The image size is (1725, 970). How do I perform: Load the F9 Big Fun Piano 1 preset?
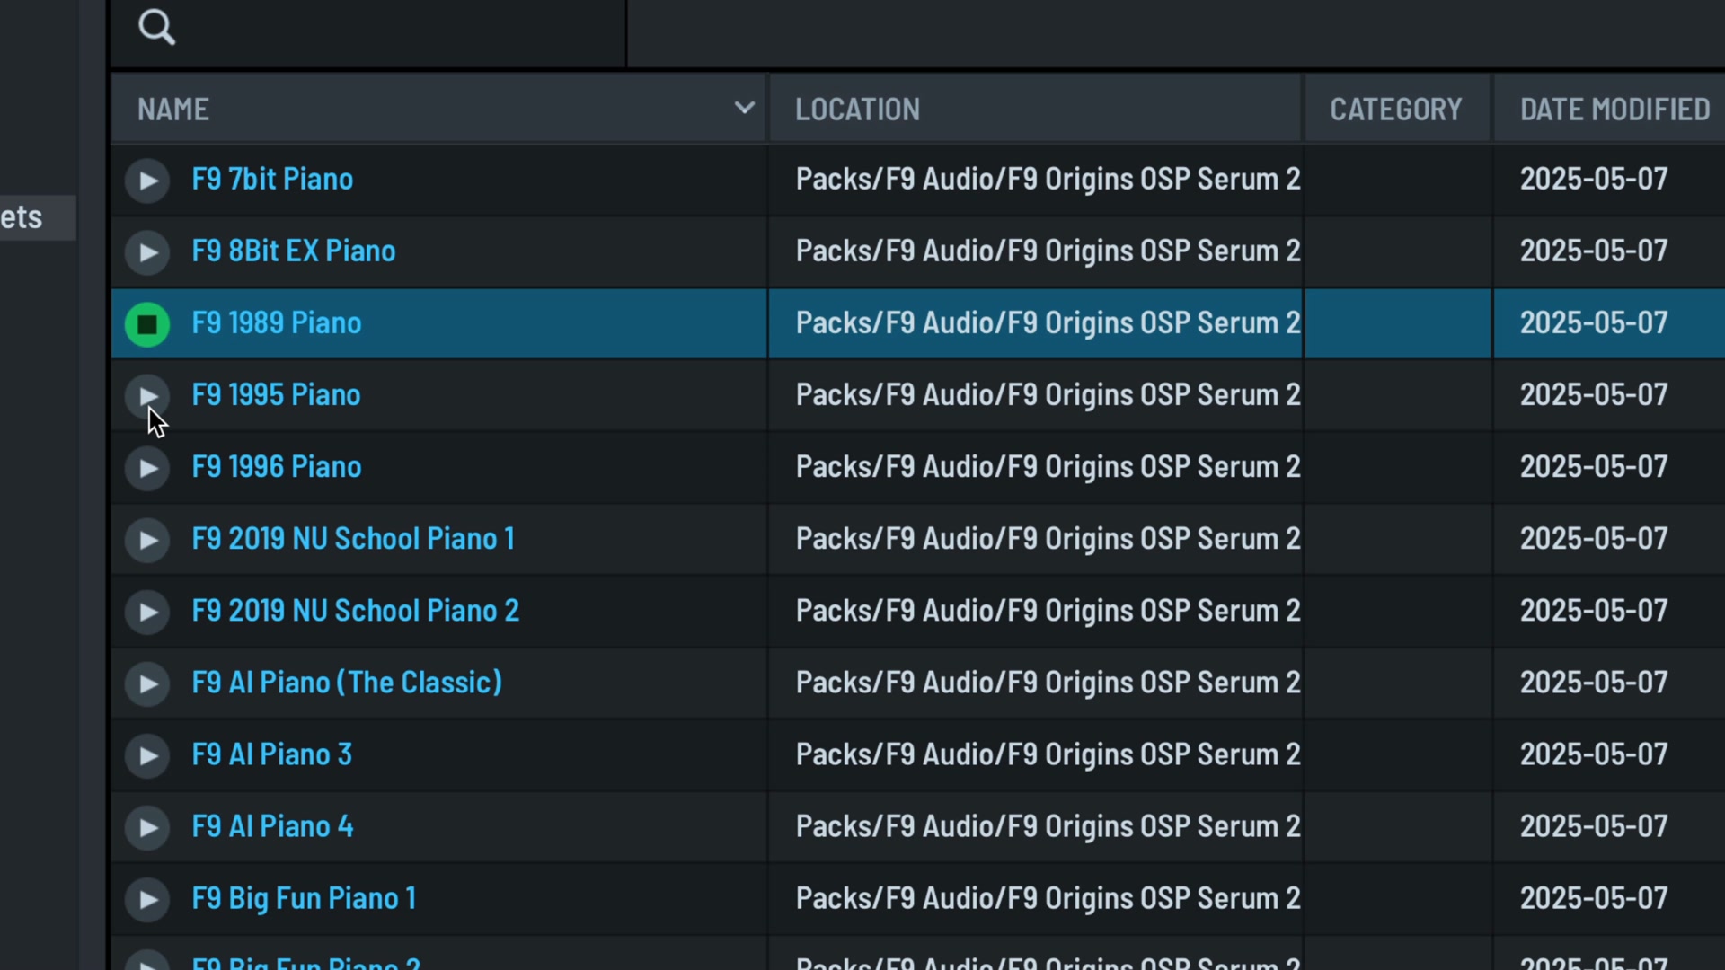pyautogui.click(x=304, y=898)
